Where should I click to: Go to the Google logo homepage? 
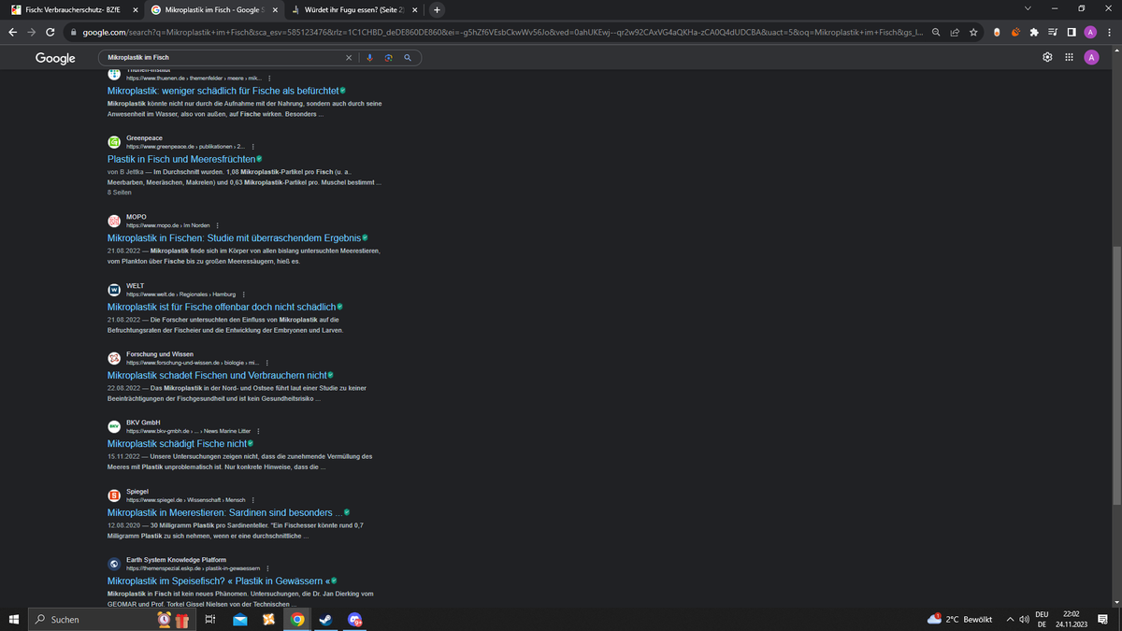pos(55,58)
